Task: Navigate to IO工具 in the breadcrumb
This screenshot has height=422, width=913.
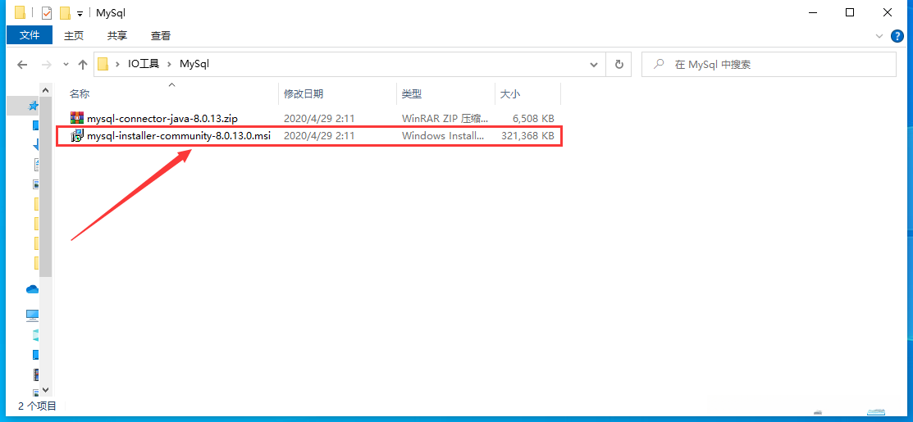Action: click(x=144, y=64)
